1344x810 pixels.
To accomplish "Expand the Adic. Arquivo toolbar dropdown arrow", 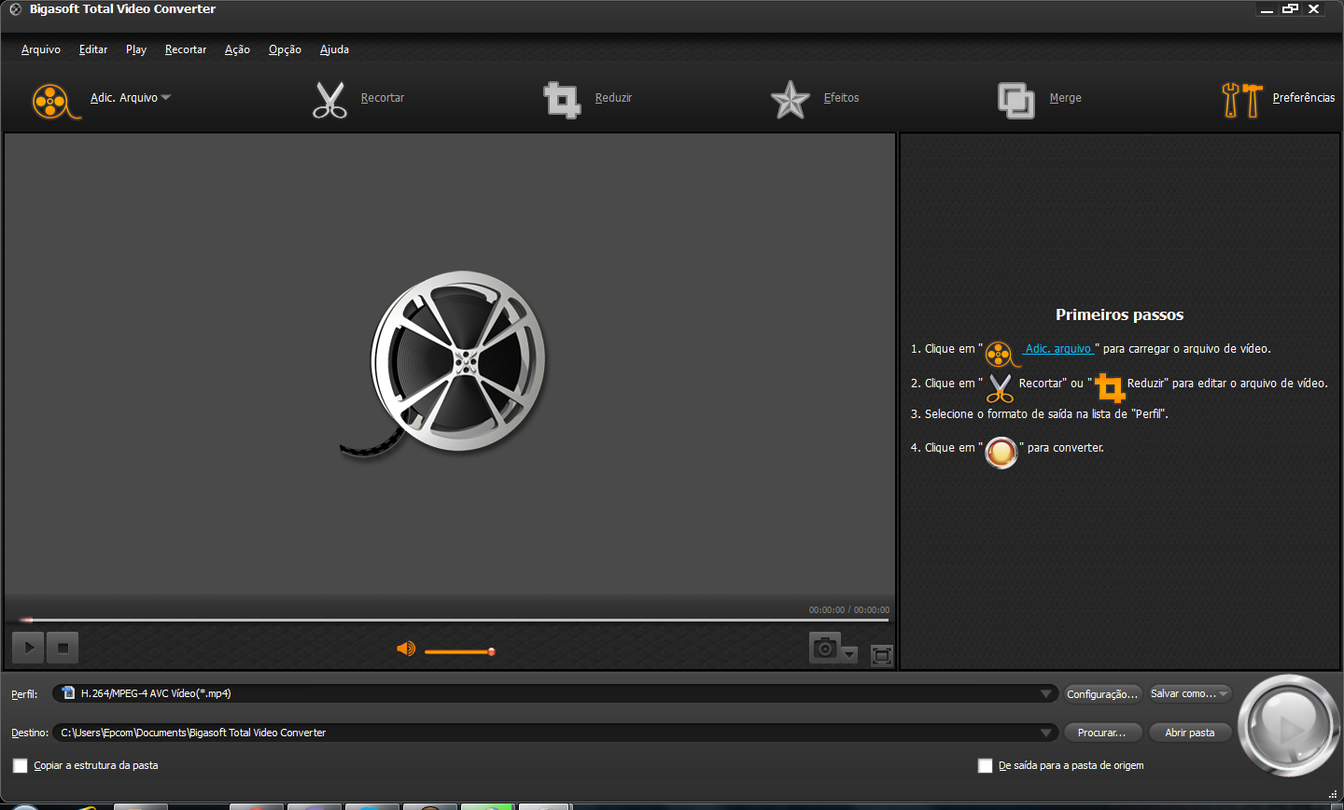I will [166, 97].
